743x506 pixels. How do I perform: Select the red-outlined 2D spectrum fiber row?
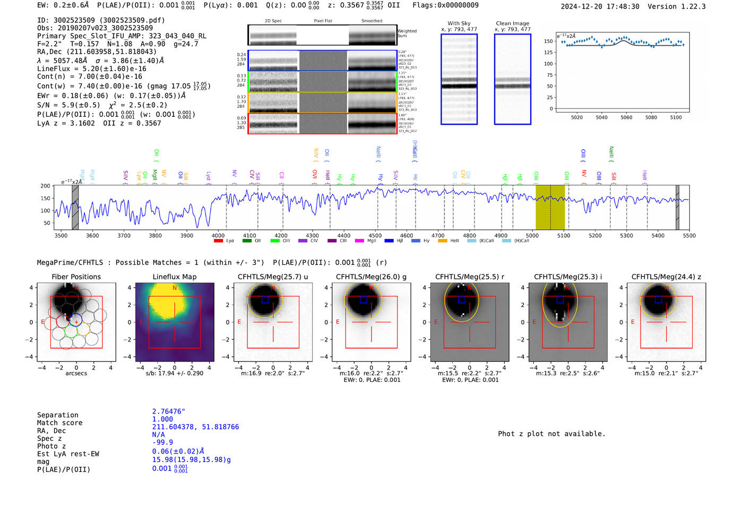coord(323,124)
